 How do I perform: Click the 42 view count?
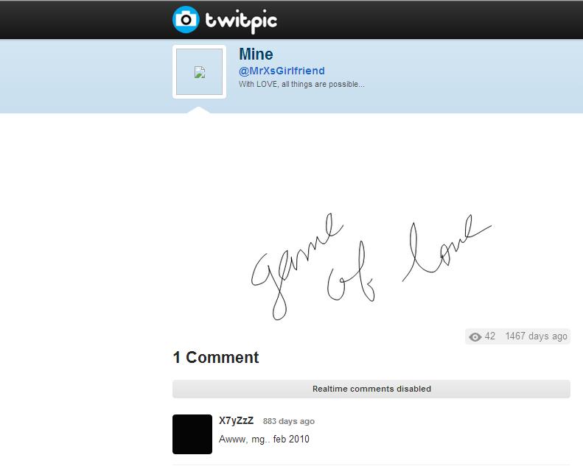489,336
